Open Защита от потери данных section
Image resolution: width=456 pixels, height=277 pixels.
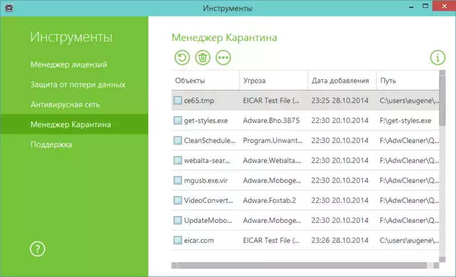pos(78,84)
